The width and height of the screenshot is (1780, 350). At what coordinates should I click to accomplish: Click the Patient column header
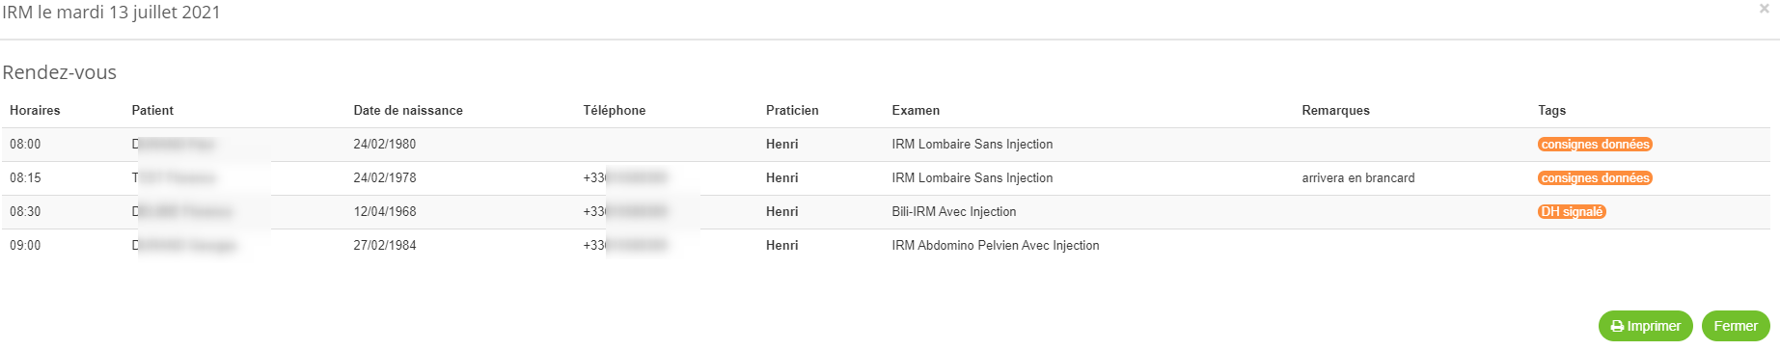[x=152, y=111]
